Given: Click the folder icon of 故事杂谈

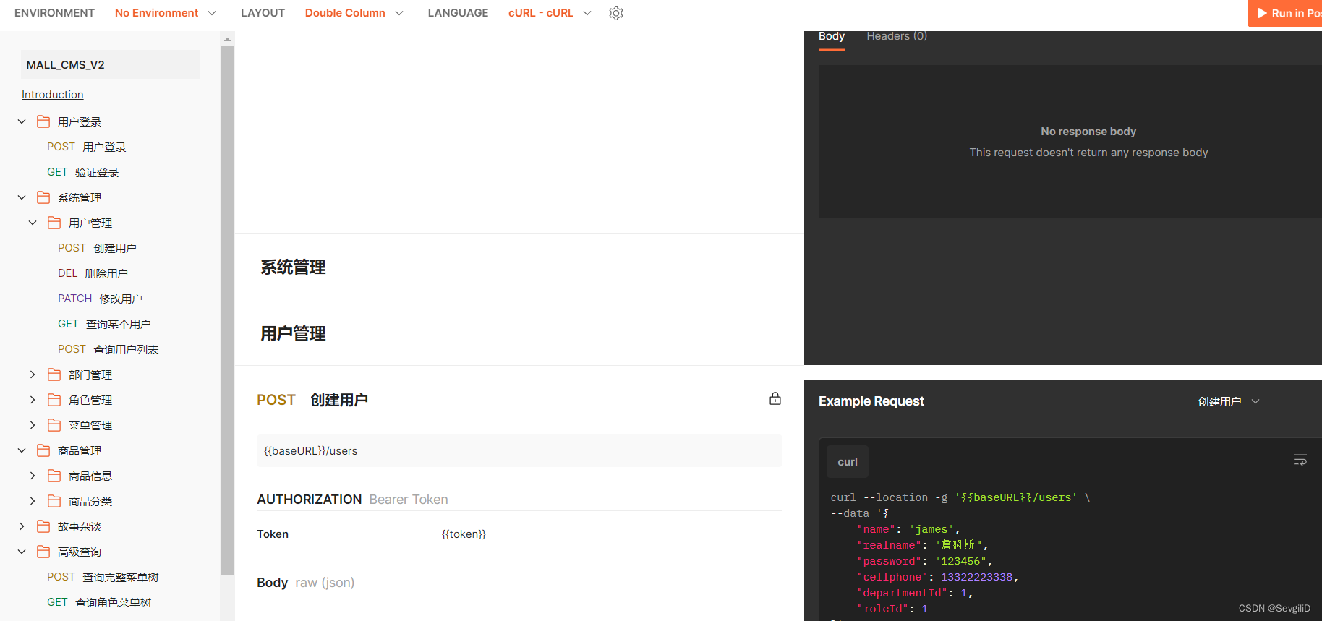Looking at the screenshot, I should [x=43, y=526].
